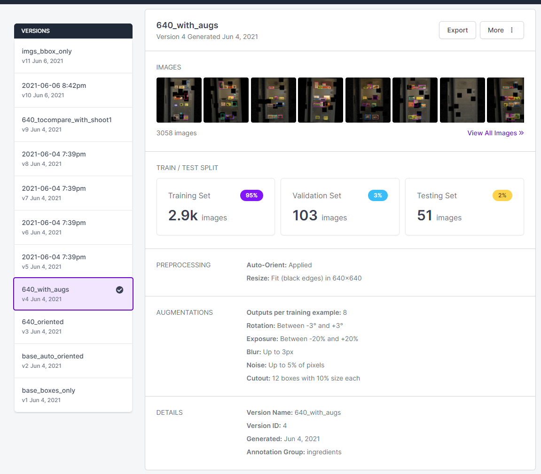The image size is (541, 474).
Task: Click the yellow 2% Testing Set badge
Action: (x=502, y=195)
